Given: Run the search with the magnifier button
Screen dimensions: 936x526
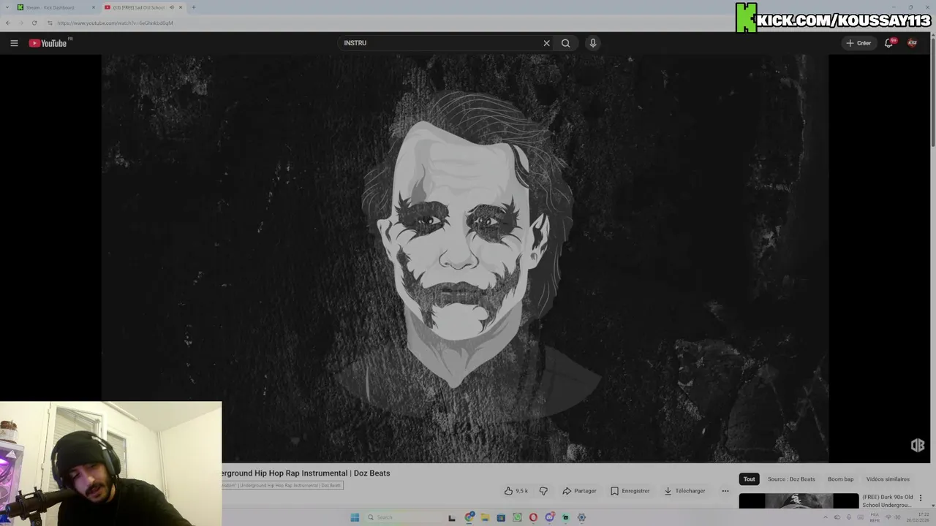Looking at the screenshot, I should pos(565,43).
